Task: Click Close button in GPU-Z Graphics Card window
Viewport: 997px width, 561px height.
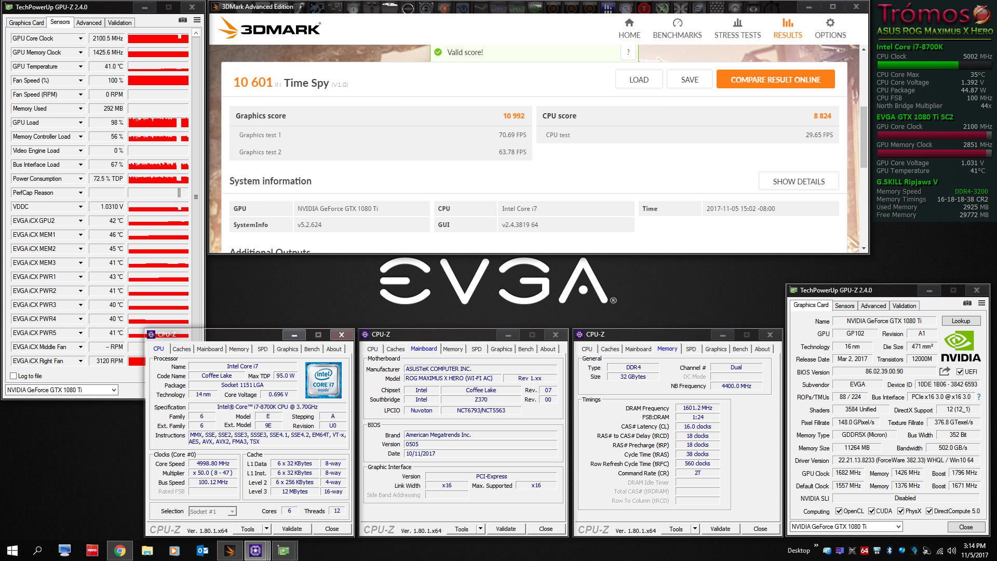Action: pos(966,527)
